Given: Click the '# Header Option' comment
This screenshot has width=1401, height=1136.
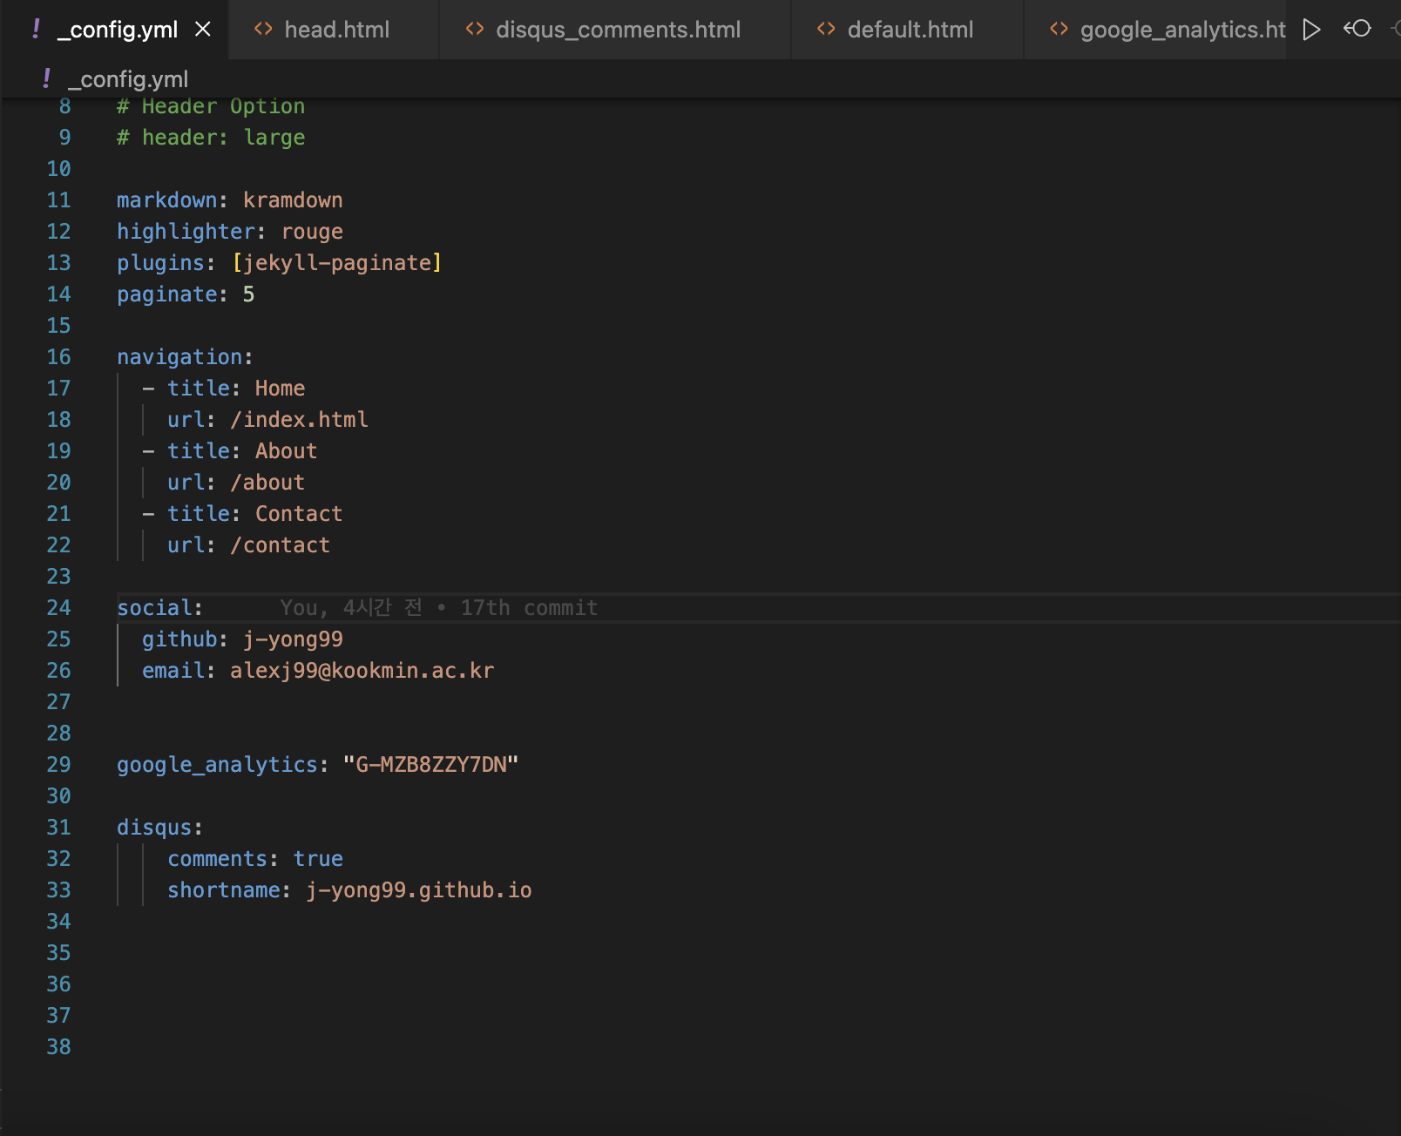Looking at the screenshot, I should pos(211,106).
